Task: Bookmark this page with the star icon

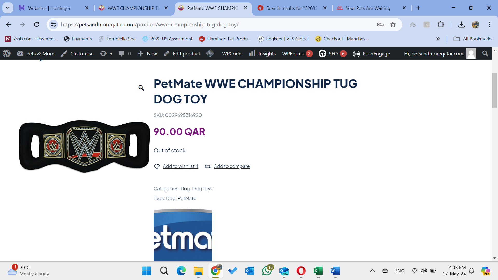Action: click(x=393, y=25)
